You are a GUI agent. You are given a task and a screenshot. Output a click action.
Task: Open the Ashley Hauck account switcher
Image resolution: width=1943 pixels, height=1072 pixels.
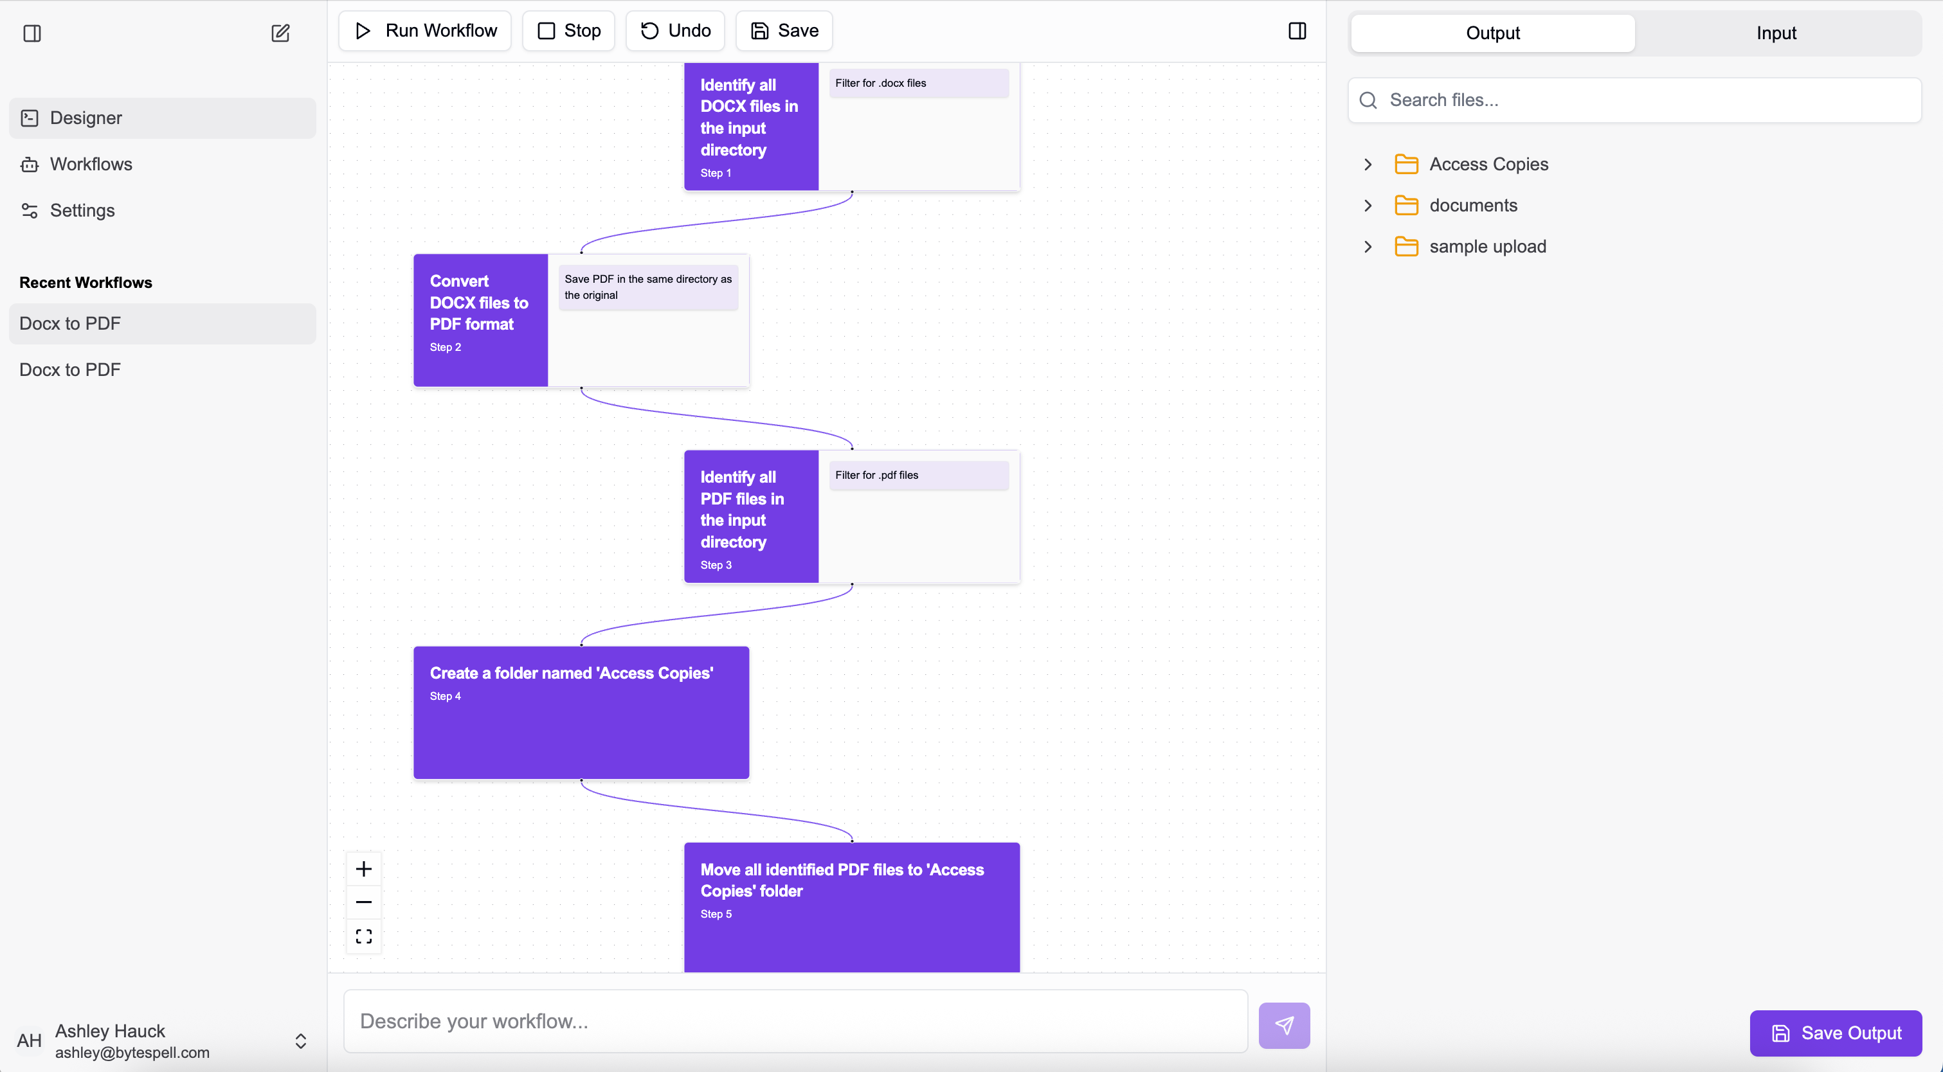(300, 1041)
